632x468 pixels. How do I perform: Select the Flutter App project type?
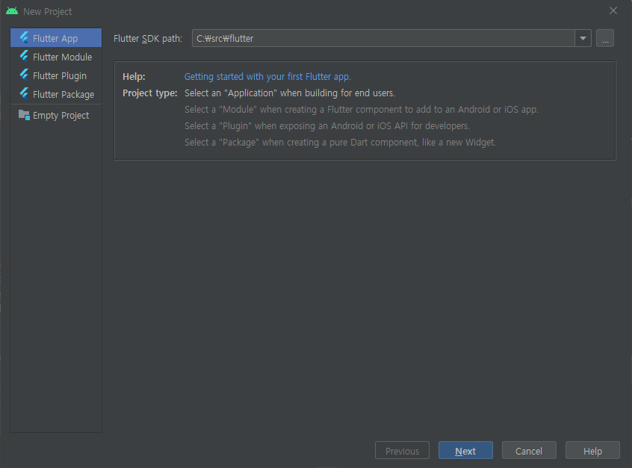[x=56, y=38]
